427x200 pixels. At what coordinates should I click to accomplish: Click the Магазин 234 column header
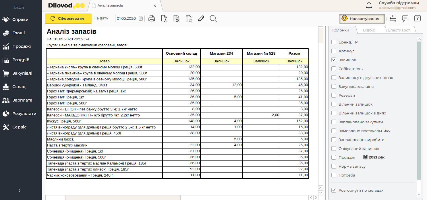click(x=221, y=53)
